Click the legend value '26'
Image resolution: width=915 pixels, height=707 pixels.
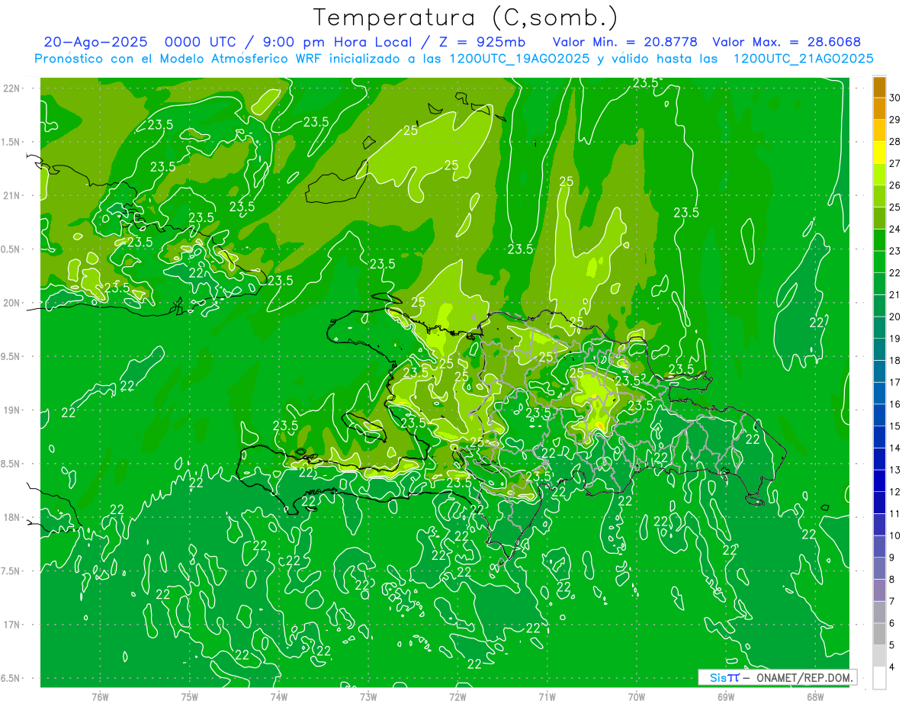point(895,185)
